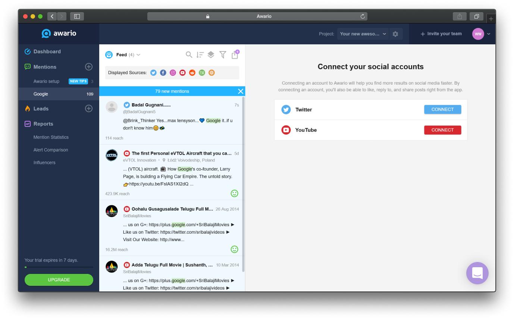Click the green UPGRADE button
Viewport: 514px width, 319px height.
(59, 280)
